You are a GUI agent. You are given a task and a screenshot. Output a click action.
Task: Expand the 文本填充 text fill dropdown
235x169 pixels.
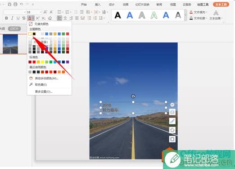pos(198,12)
